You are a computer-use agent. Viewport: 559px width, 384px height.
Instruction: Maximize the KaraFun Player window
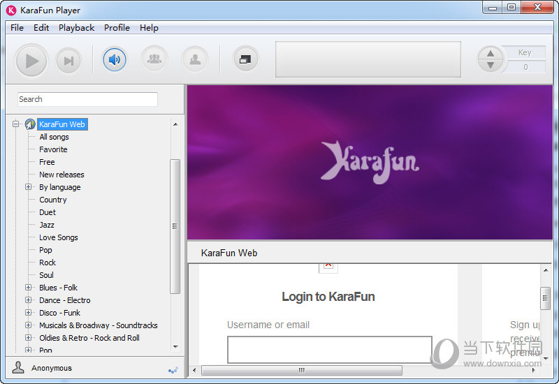click(511, 8)
